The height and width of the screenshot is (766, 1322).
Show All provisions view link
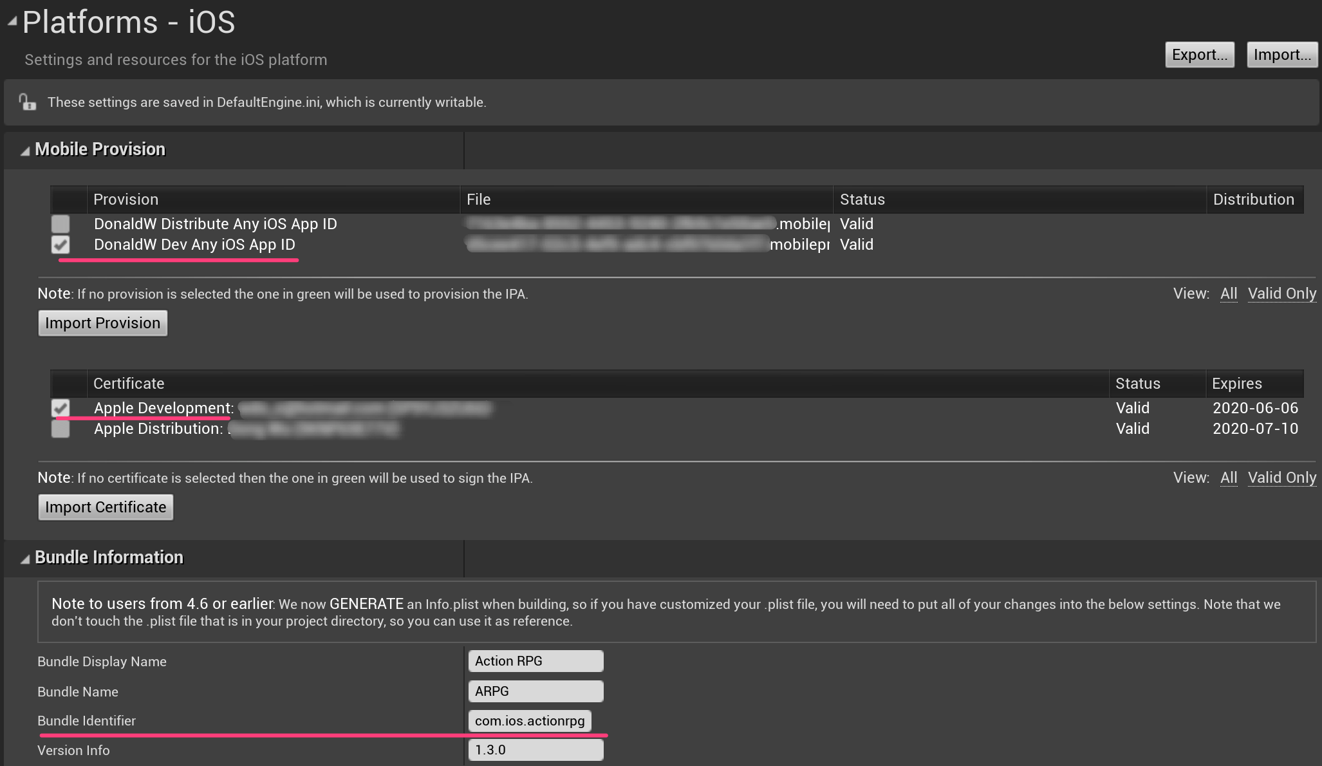coord(1228,294)
